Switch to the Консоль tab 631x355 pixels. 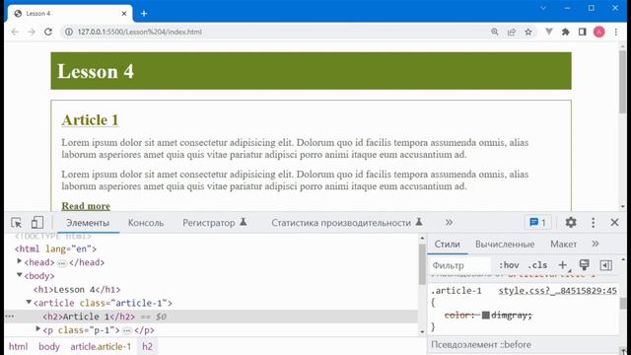click(146, 223)
